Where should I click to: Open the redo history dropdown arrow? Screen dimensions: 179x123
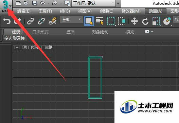point(61,3)
